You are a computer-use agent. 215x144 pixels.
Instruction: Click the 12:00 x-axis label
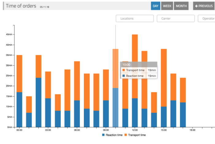click(x=135, y=130)
